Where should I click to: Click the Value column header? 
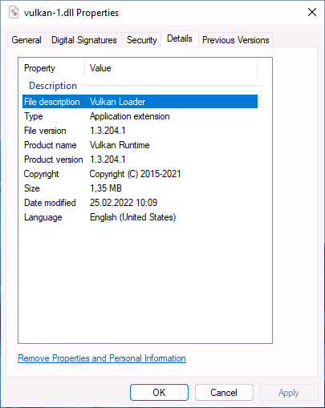(171, 68)
